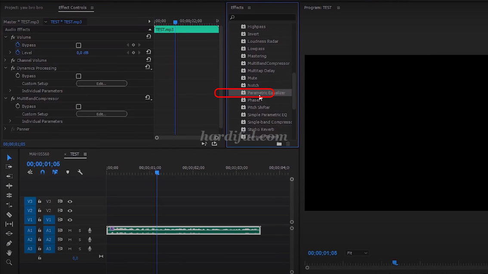Toggle Linked Selection in timeline
The width and height of the screenshot is (488, 274).
coord(55,172)
